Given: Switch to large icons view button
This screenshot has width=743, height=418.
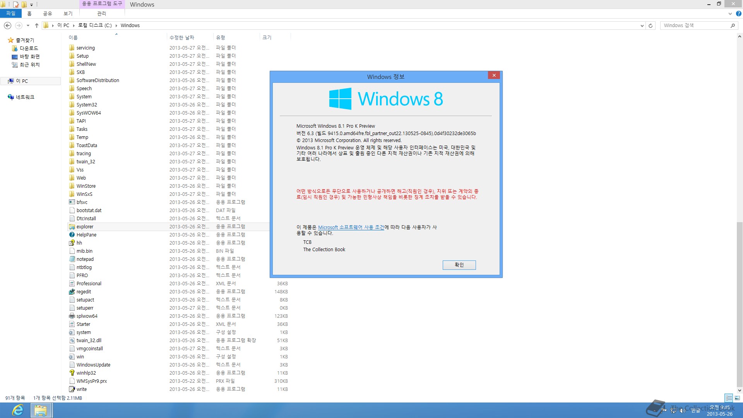Looking at the screenshot, I should (737, 398).
